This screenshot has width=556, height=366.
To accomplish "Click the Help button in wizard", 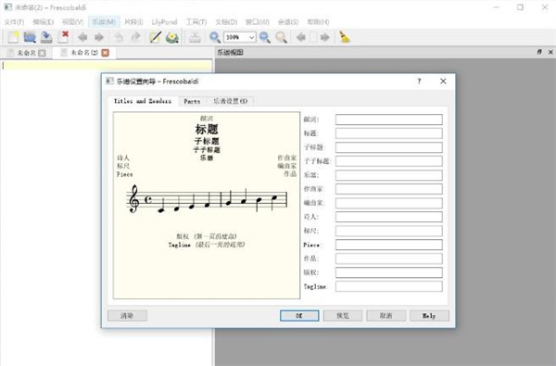I will (x=429, y=316).
